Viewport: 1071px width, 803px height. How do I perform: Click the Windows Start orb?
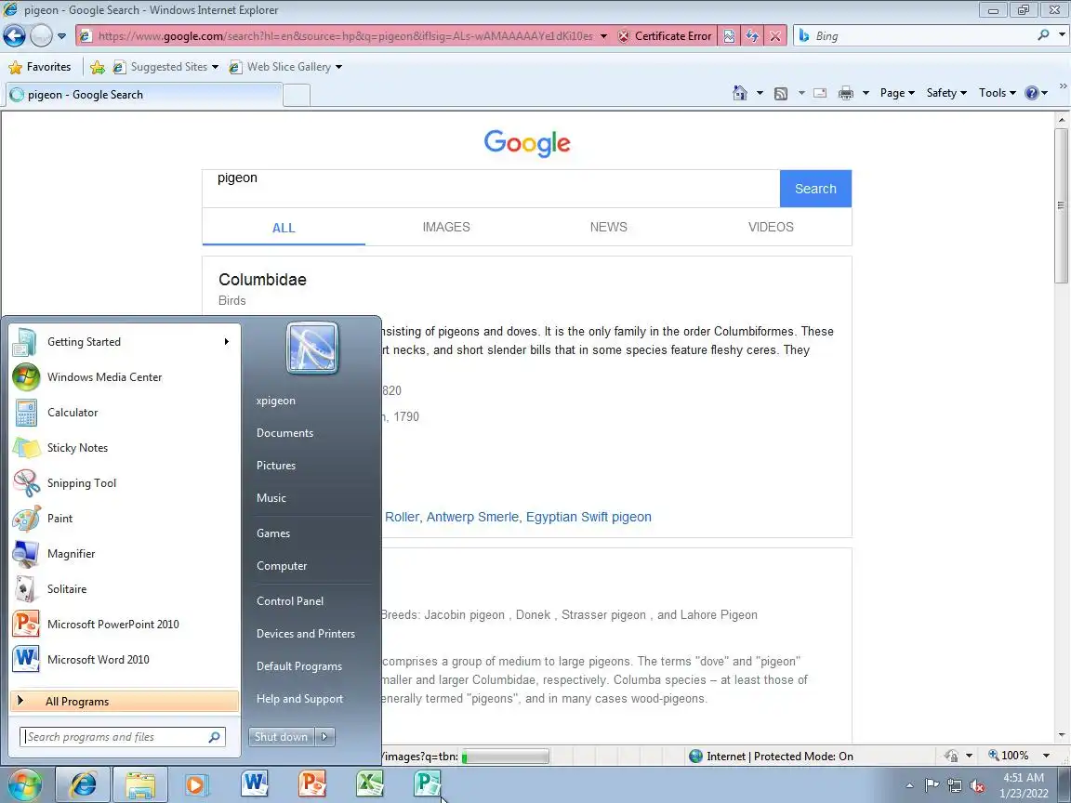click(25, 784)
